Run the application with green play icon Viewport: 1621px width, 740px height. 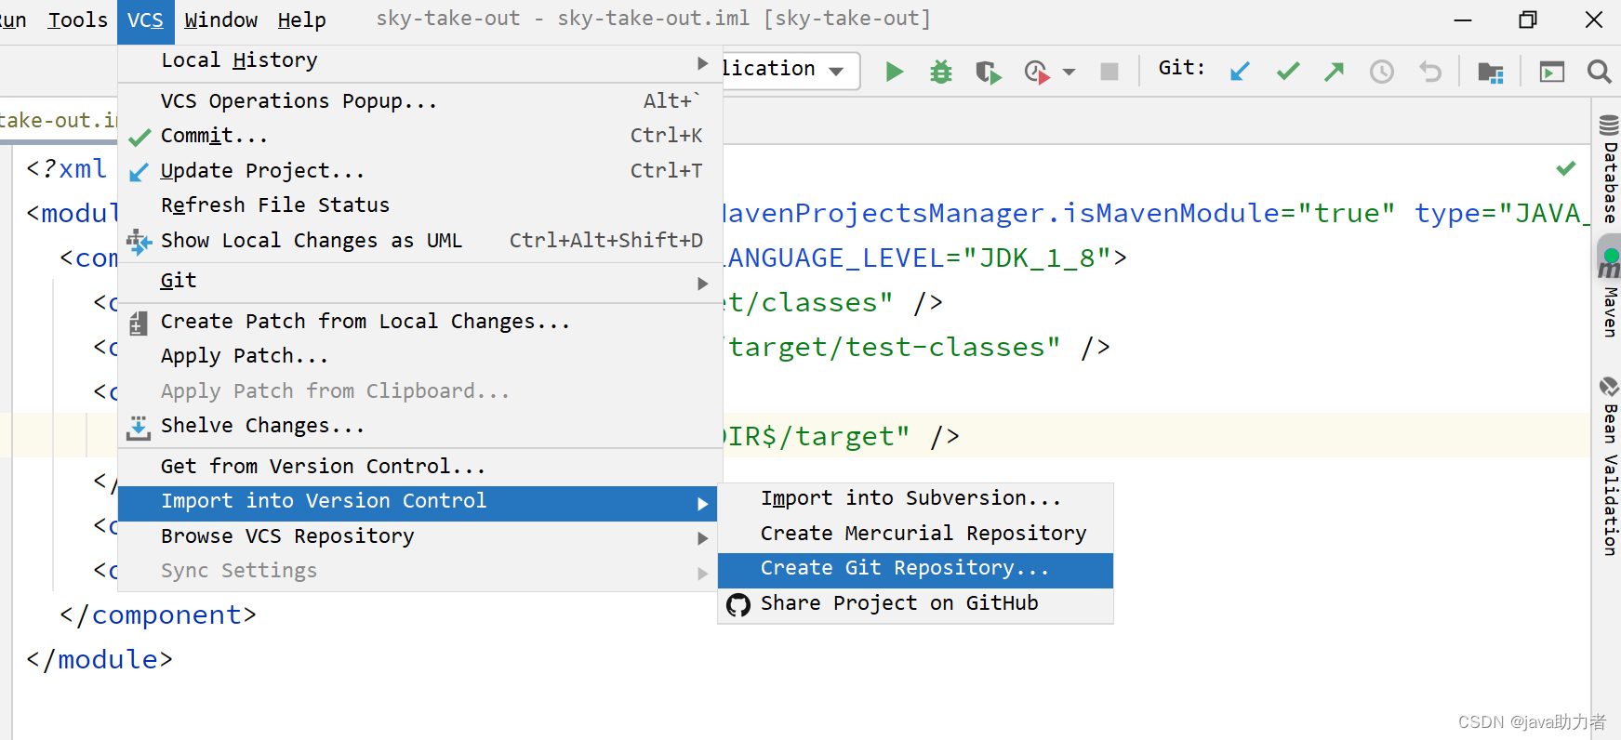click(x=895, y=72)
